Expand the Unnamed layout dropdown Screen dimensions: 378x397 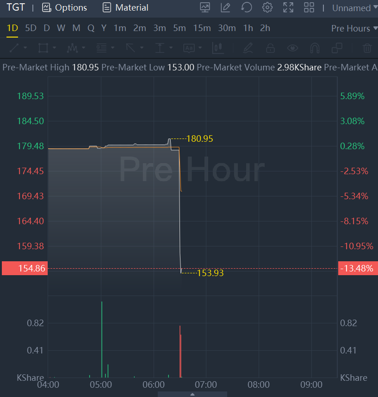coord(352,8)
